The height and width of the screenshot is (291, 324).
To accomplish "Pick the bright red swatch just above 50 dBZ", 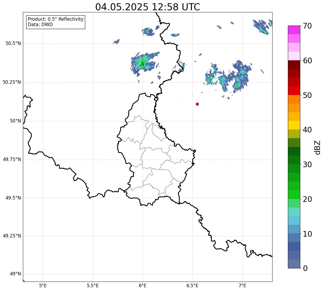I will point(294,91).
